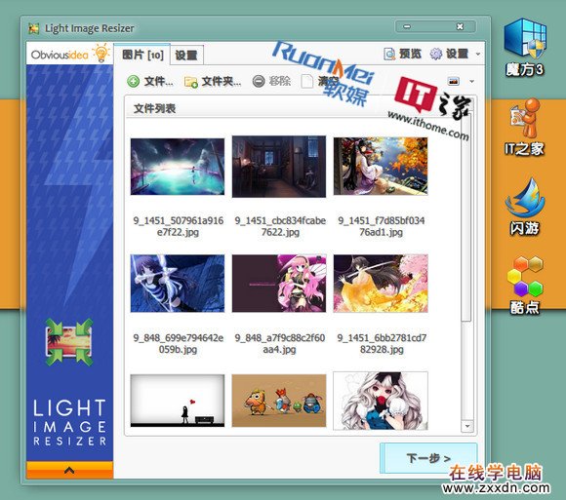This screenshot has width=566, height=500.
Task: Click the 预览 (Preview) magnifier icon
Action: tap(389, 54)
